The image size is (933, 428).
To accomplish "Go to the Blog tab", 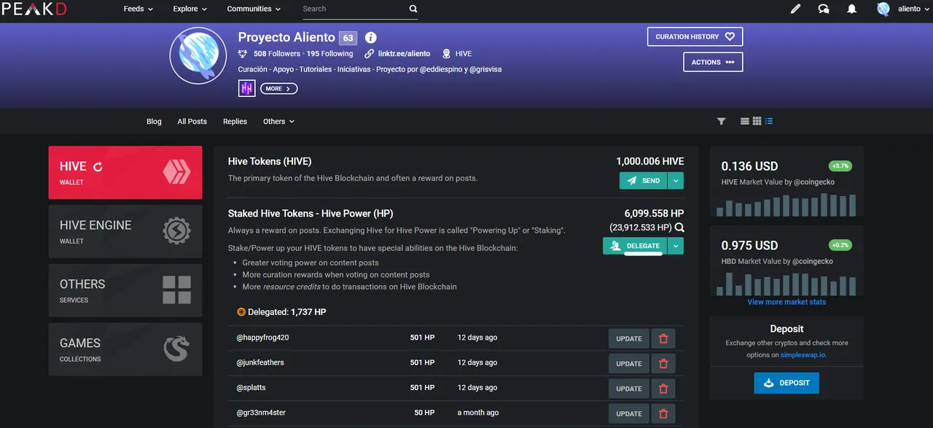I will click(154, 121).
